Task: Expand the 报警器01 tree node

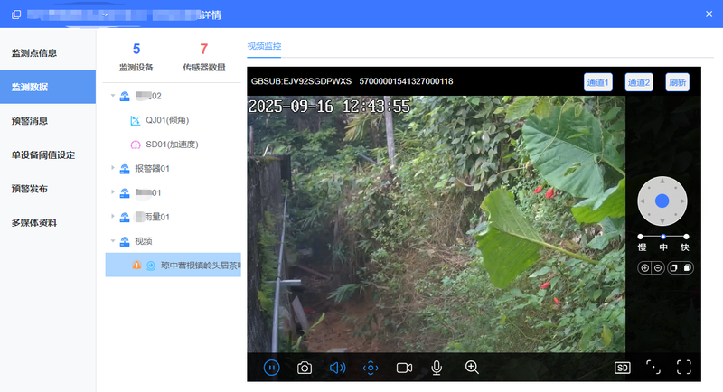Action: click(x=112, y=168)
